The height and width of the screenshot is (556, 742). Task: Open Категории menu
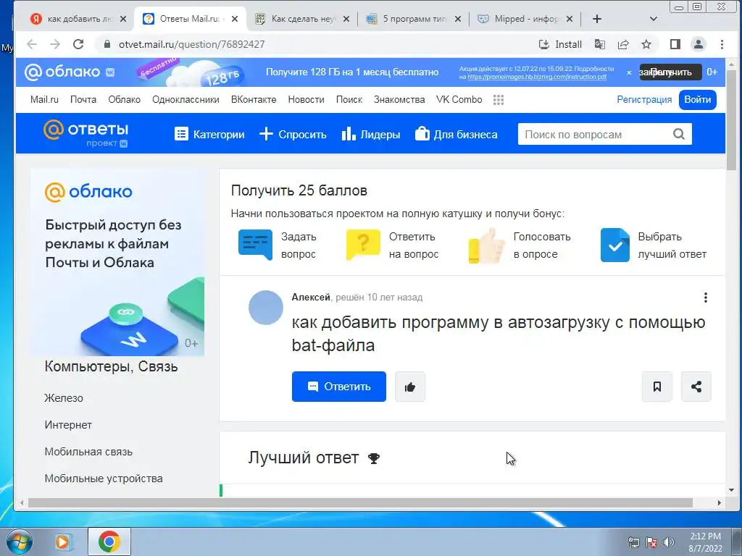(x=209, y=134)
